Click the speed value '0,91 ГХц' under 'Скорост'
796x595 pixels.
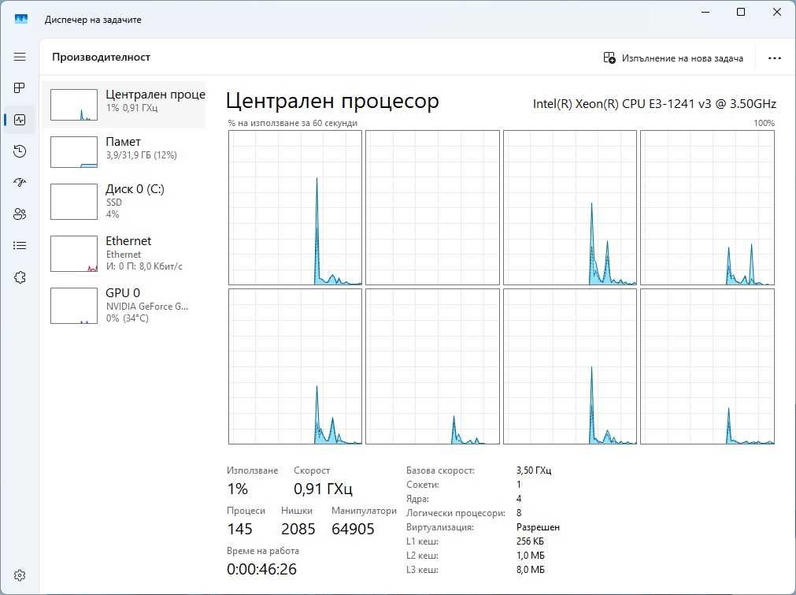pos(323,489)
